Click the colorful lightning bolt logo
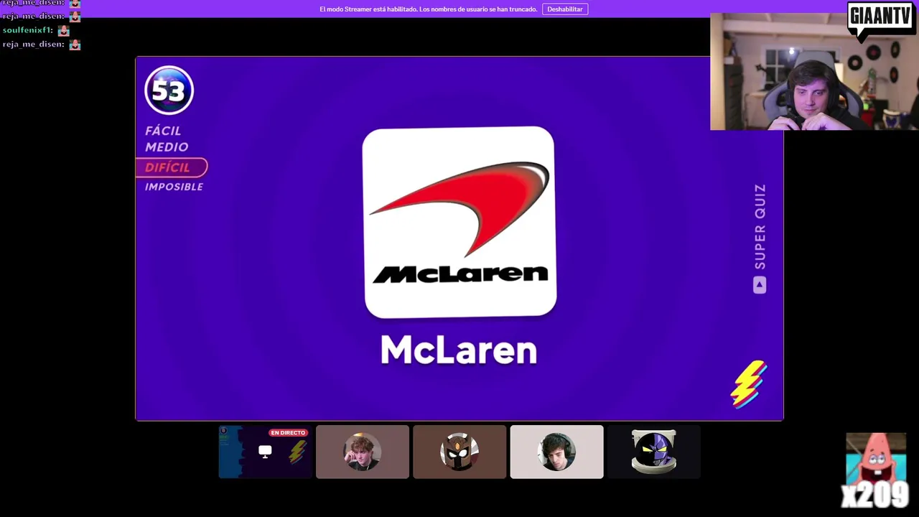Viewport: 919px width, 517px height. pos(749,384)
